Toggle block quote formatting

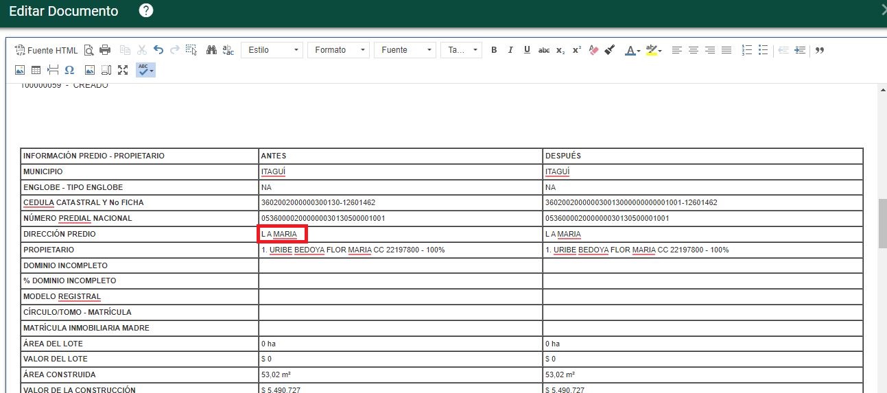click(x=819, y=50)
